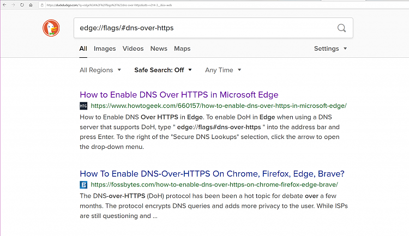Image resolution: width=409 pixels, height=236 pixels.
Task: Expand the All Regions dropdown
Action: (100, 70)
